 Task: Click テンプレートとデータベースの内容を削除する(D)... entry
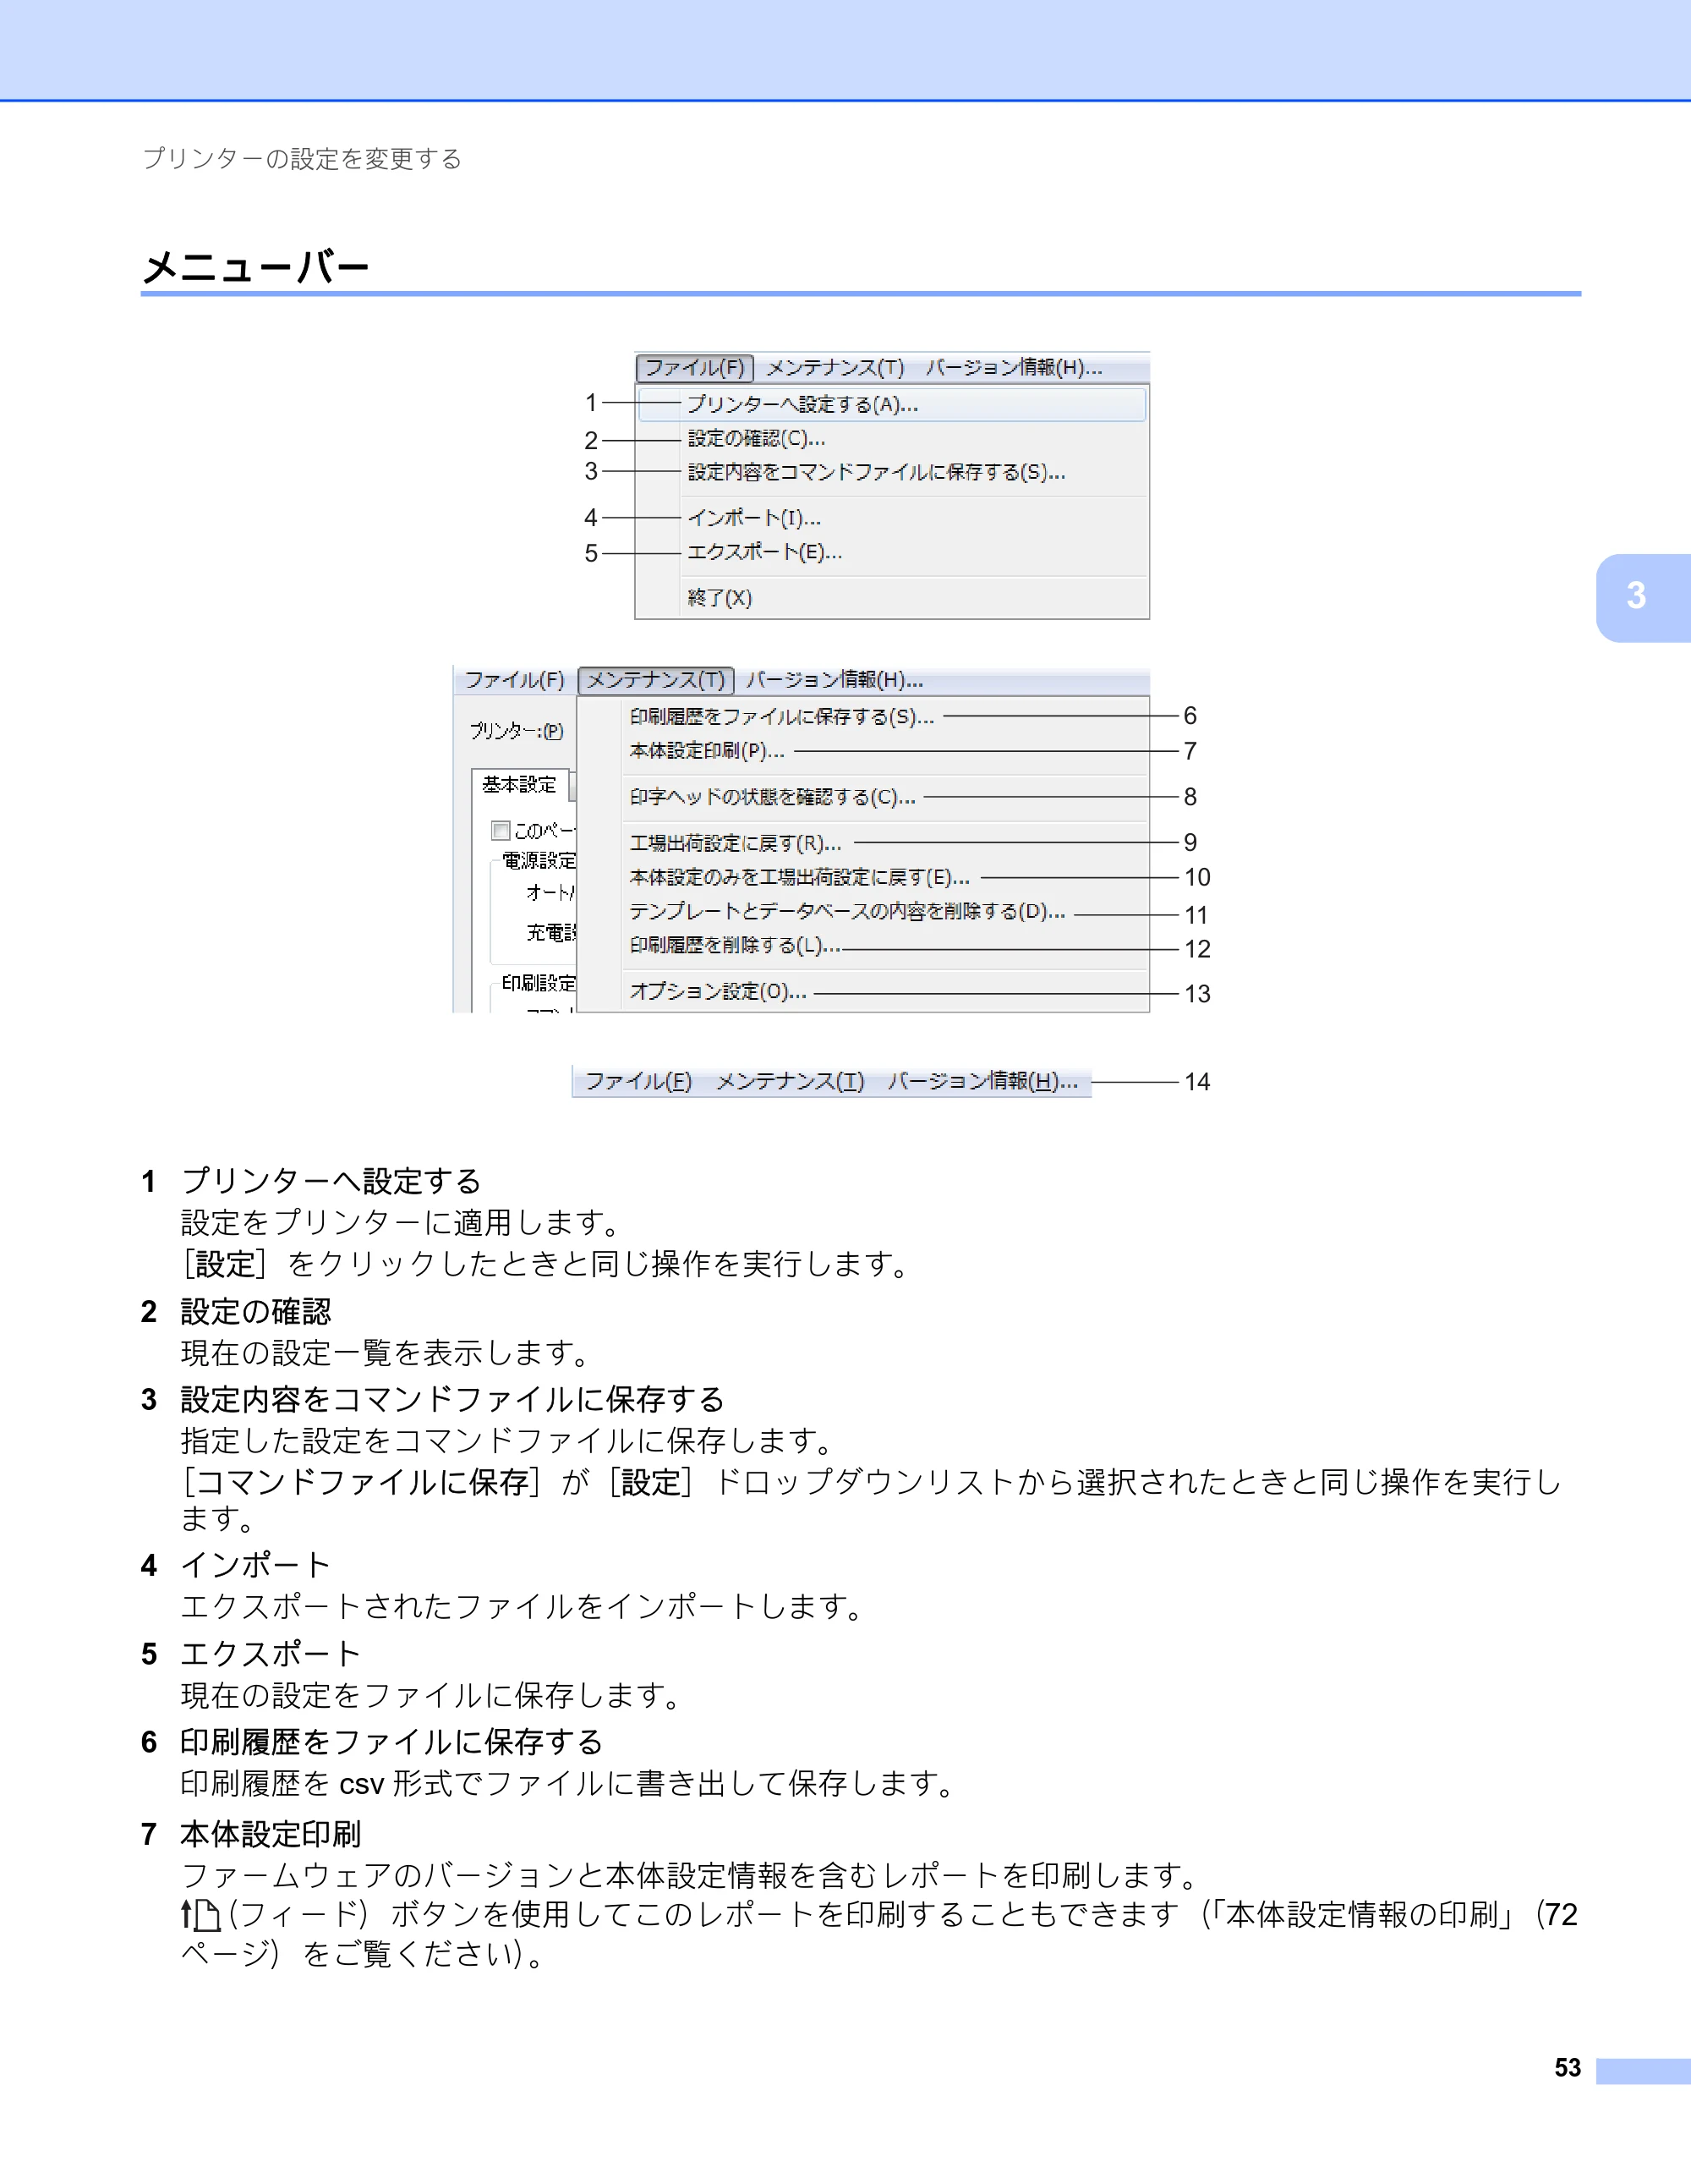click(x=847, y=912)
